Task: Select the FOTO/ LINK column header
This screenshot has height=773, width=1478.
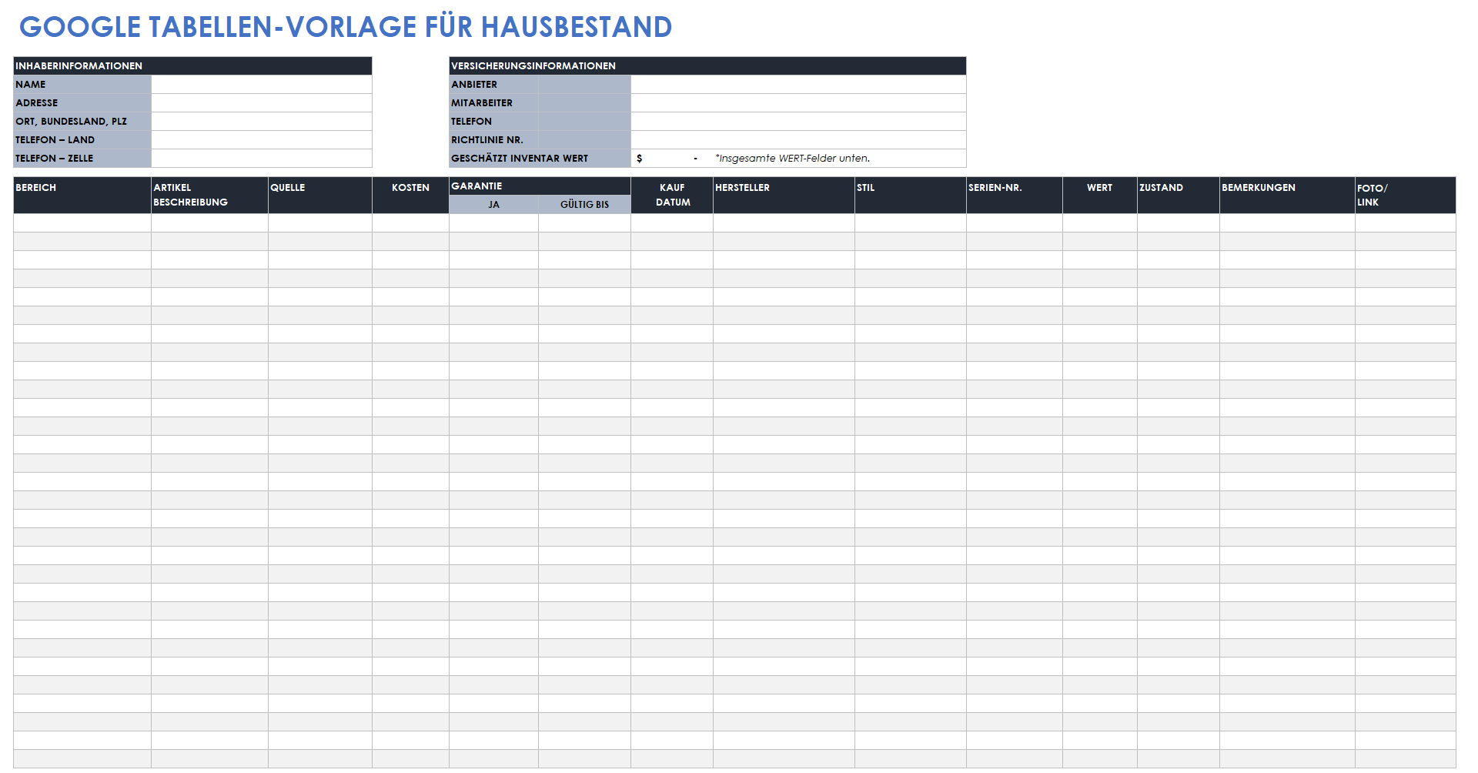Action: pyautogui.click(x=1406, y=196)
